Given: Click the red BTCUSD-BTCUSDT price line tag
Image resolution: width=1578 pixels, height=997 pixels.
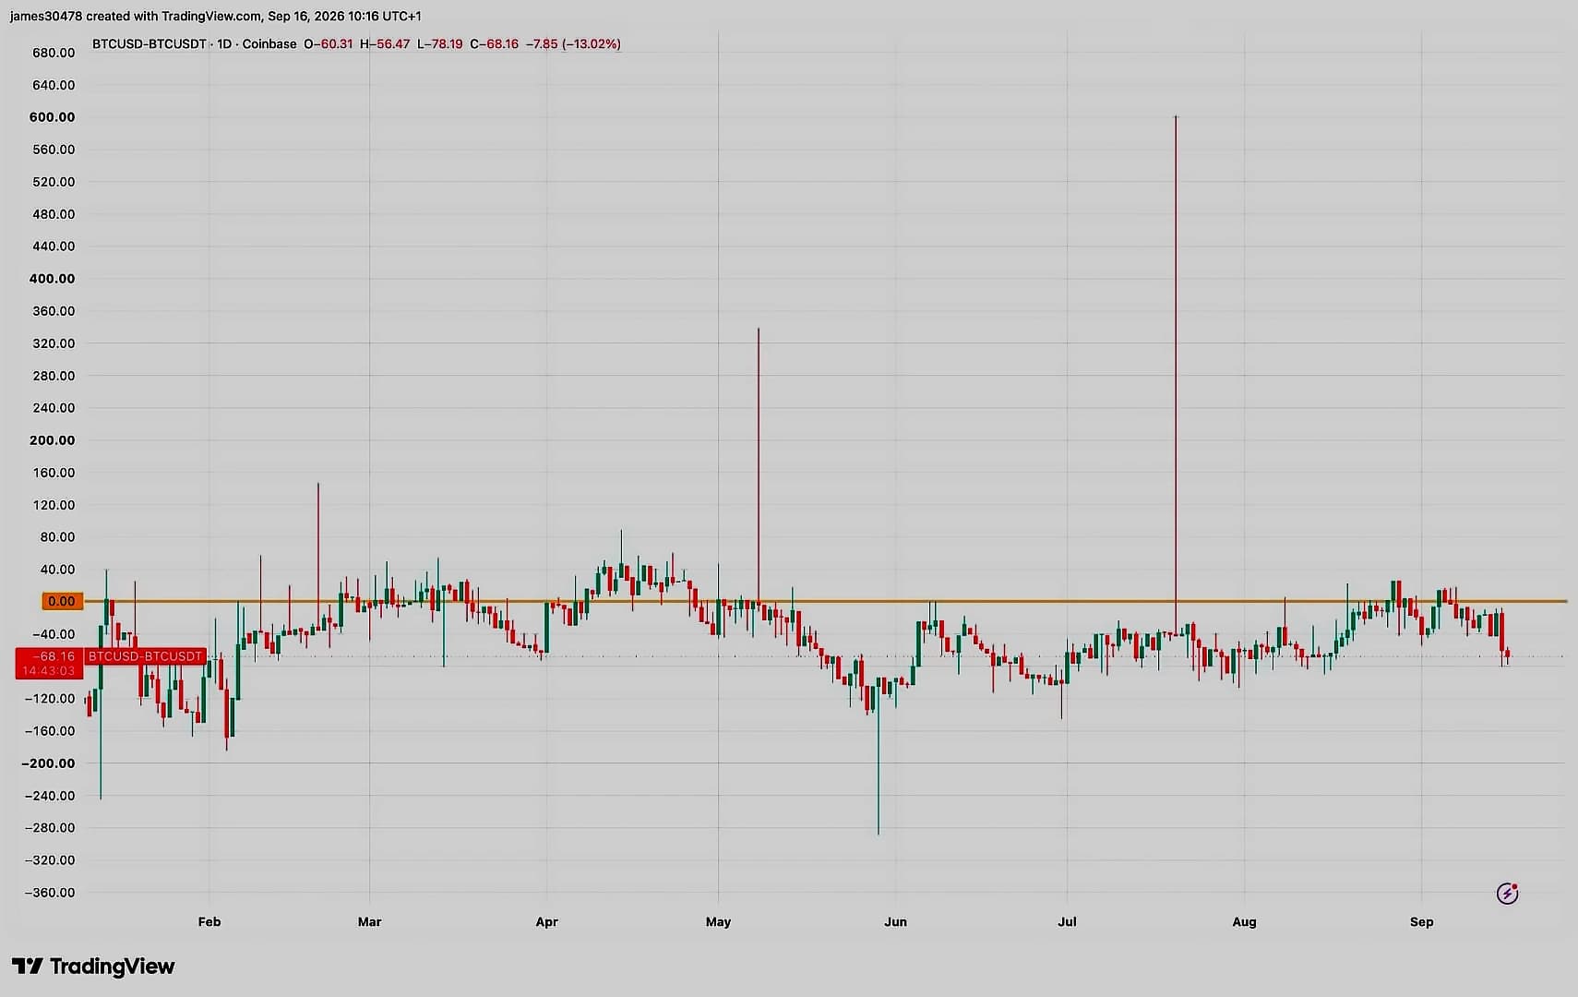Looking at the screenshot, I should [145, 656].
